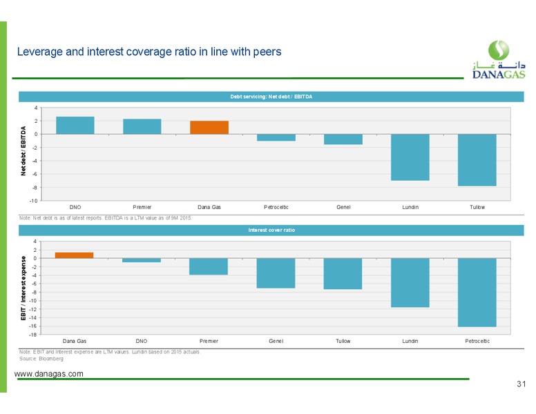Click the 'Source: Bloomberg' text
Image resolution: width=536 pixels, height=414 pixels.
coord(41,359)
